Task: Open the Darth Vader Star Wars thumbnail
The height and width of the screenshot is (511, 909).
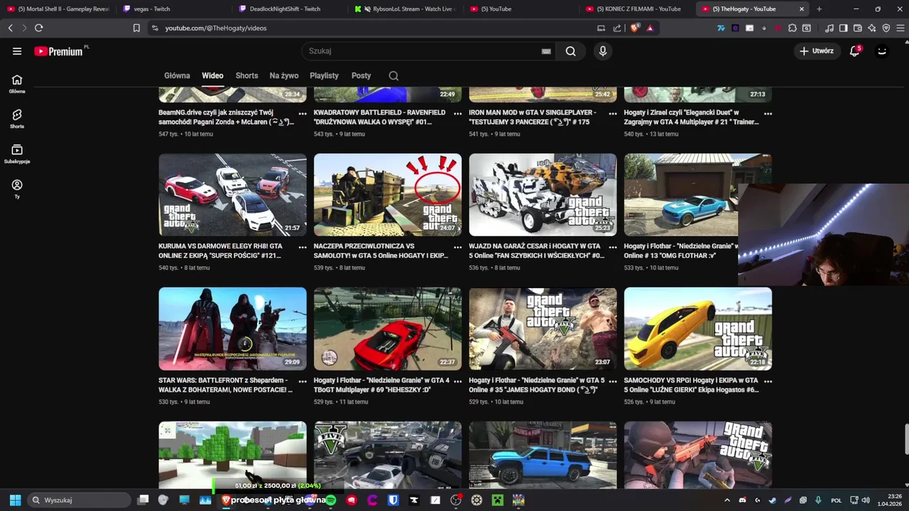Action: (x=232, y=329)
